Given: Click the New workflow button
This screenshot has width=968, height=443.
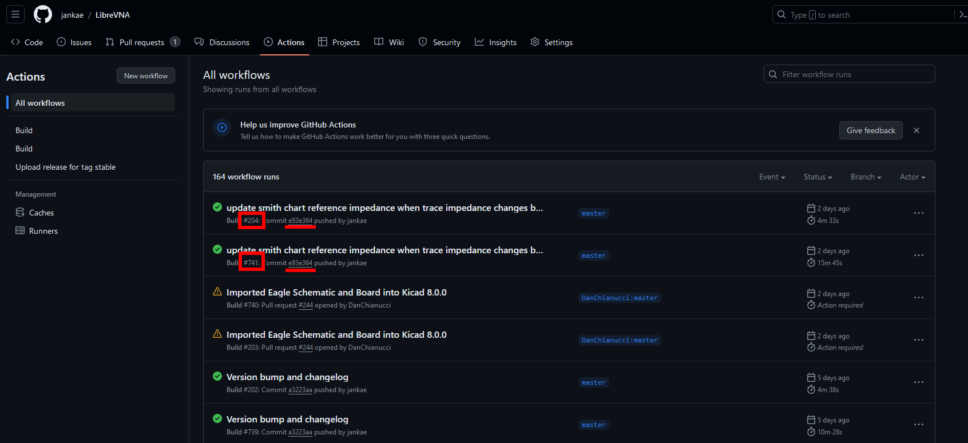Looking at the screenshot, I should click(146, 76).
